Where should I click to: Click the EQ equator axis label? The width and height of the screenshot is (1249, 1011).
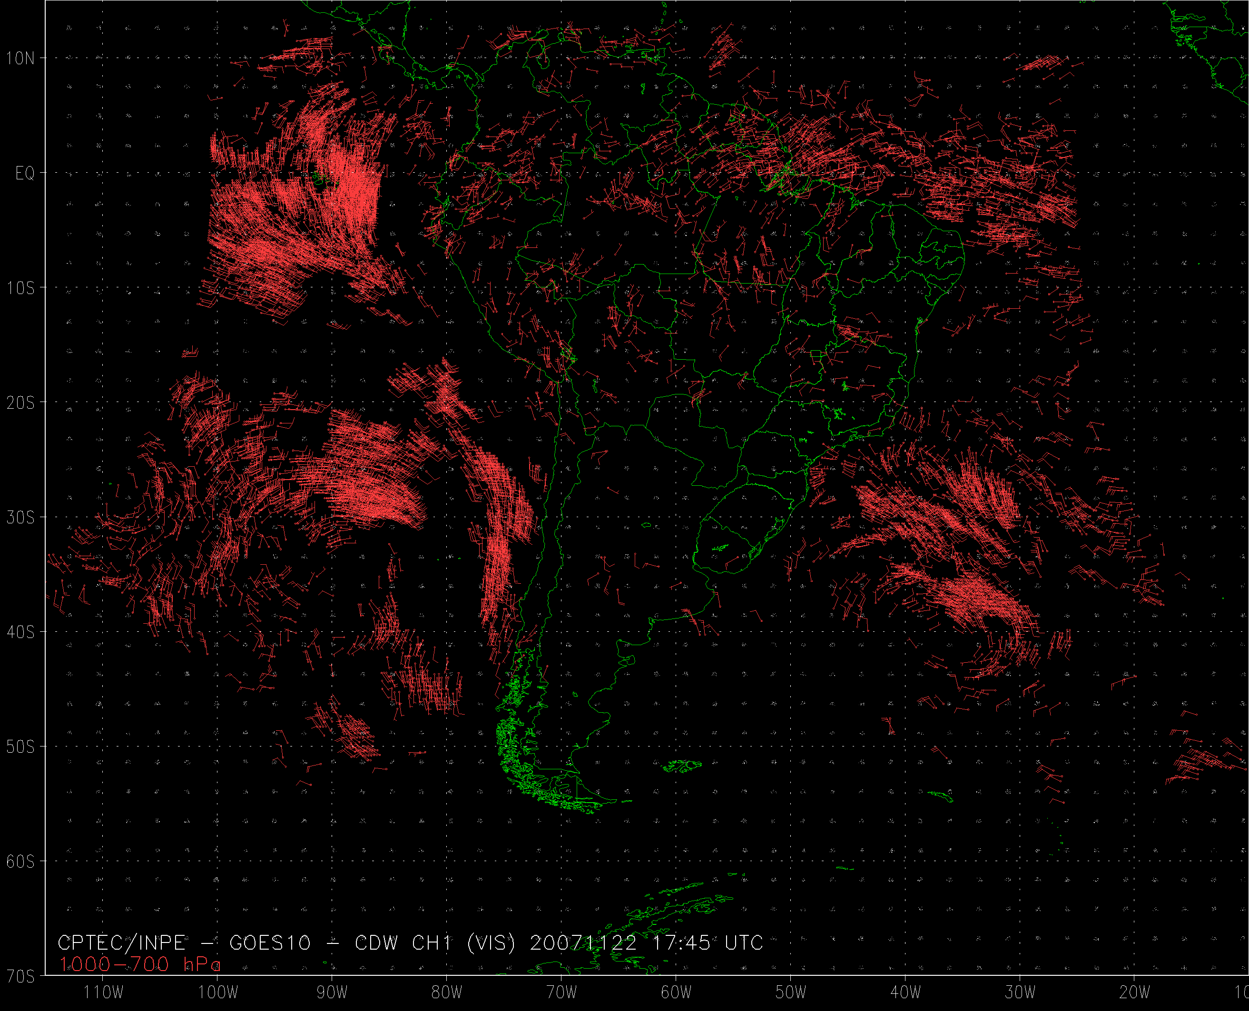[24, 173]
